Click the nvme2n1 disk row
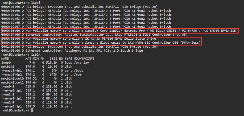 coord(37,102)
